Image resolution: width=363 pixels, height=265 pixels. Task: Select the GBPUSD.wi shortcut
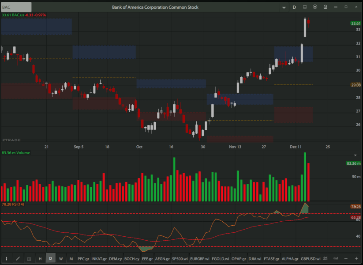tap(310, 258)
